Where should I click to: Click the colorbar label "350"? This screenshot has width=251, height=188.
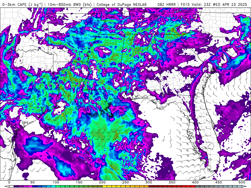(172, 182)
